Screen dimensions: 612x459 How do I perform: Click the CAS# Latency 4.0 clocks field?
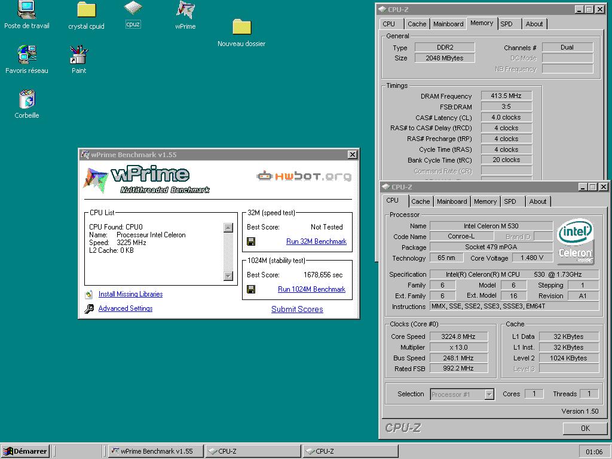coord(506,117)
